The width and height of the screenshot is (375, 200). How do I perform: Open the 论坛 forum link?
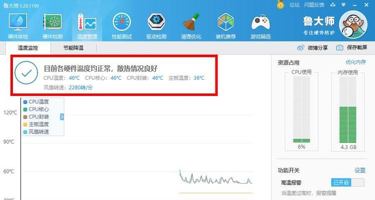click(x=294, y=5)
